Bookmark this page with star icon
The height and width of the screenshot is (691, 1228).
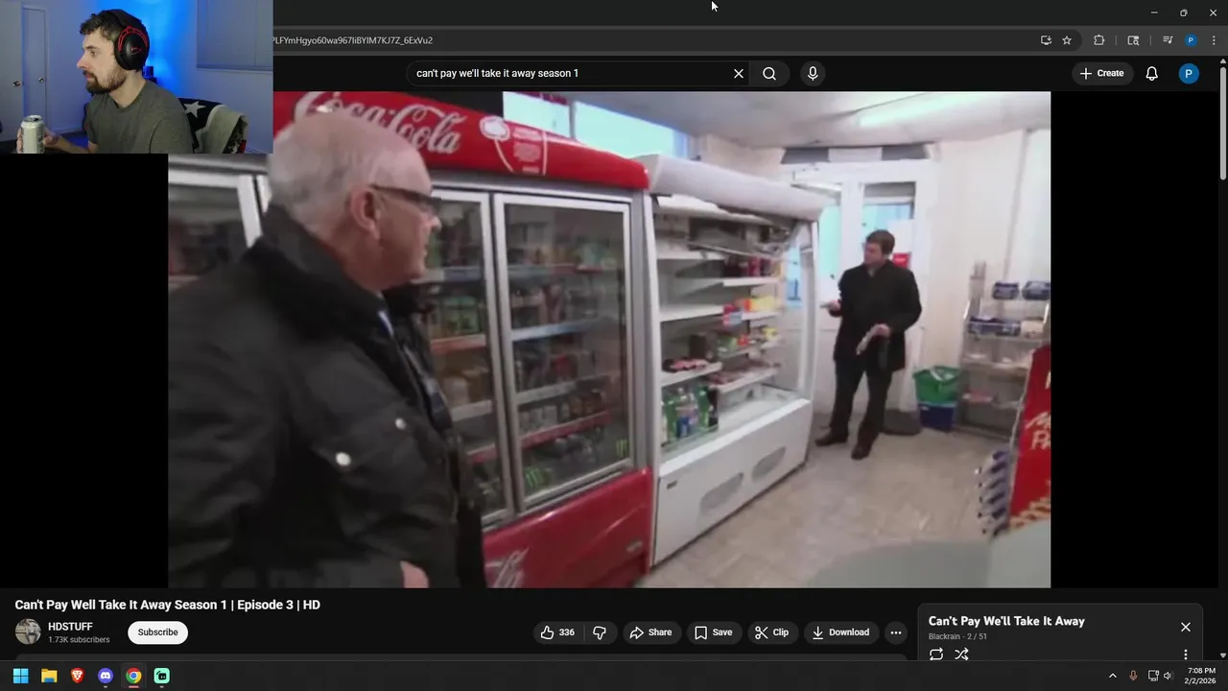1067,40
